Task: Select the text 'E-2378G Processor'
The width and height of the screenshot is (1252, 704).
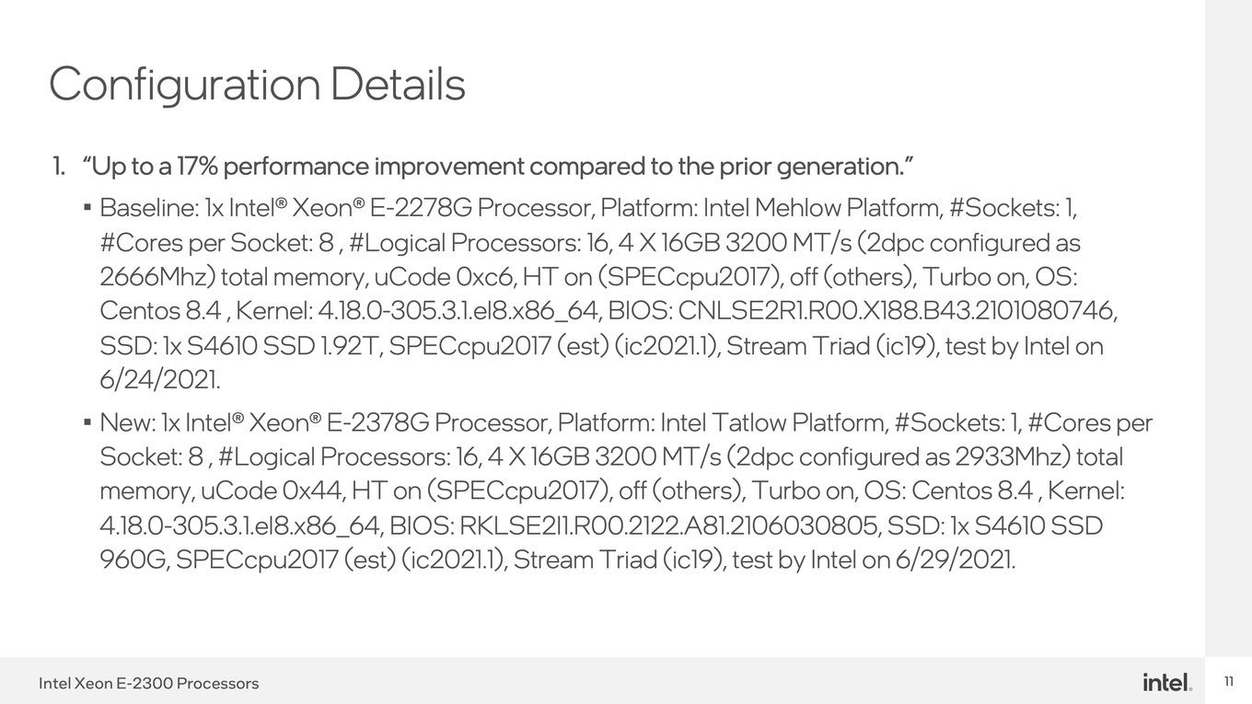Action: click(438, 422)
